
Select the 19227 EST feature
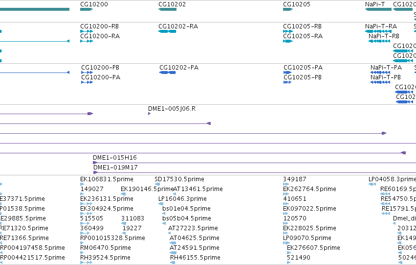[124, 233]
